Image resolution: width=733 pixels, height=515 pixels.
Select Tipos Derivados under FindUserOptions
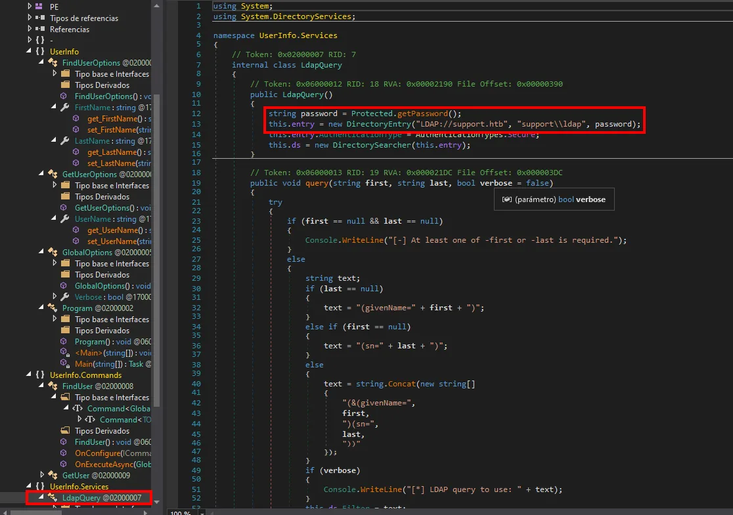102,85
